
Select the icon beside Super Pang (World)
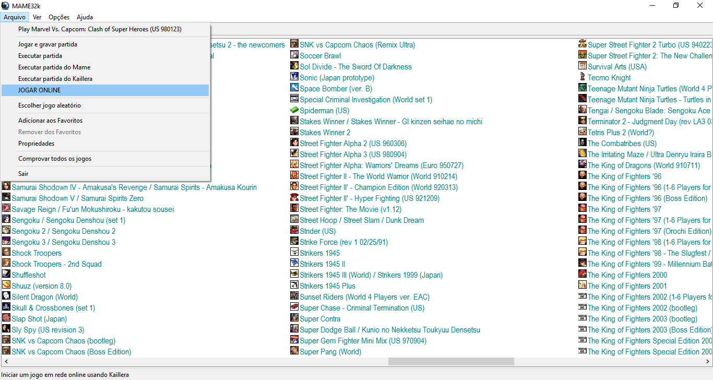click(294, 351)
